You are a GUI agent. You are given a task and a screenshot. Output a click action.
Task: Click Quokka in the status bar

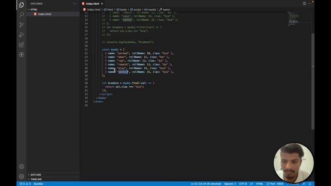(x=38, y=184)
